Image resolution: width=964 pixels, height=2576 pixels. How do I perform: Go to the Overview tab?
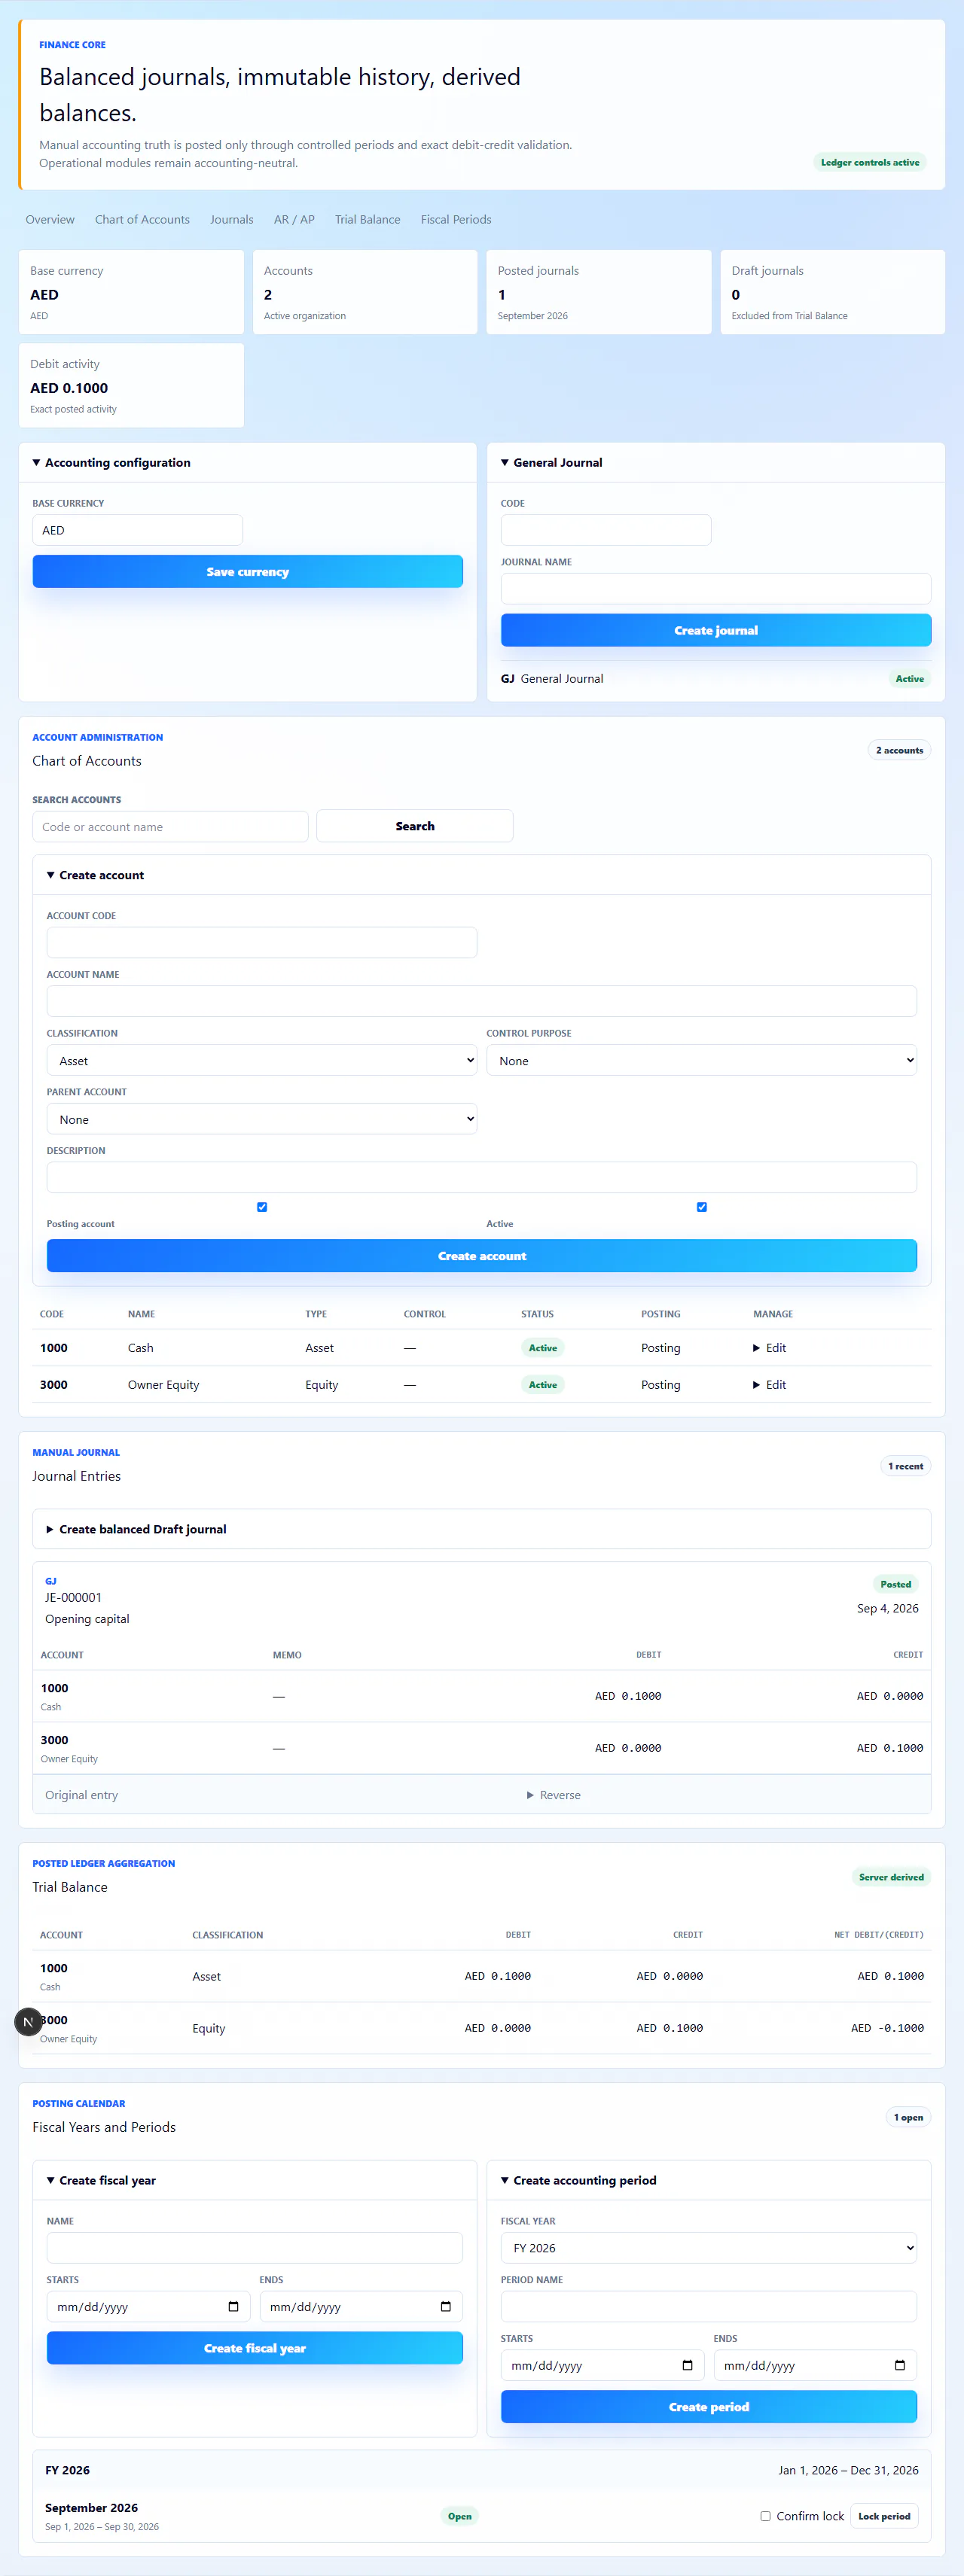[x=50, y=219]
